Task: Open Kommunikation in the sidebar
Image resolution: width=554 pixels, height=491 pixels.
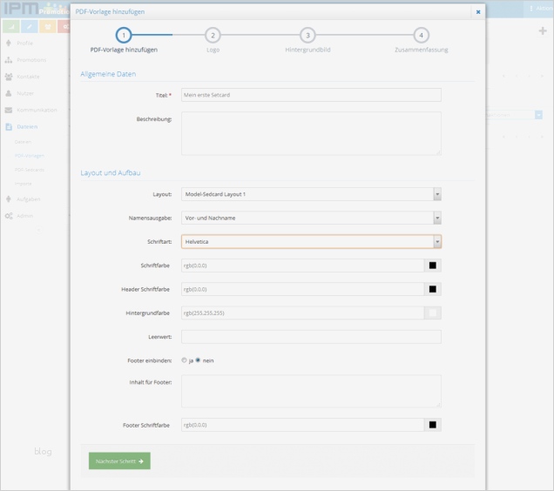Action: click(36, 110)
